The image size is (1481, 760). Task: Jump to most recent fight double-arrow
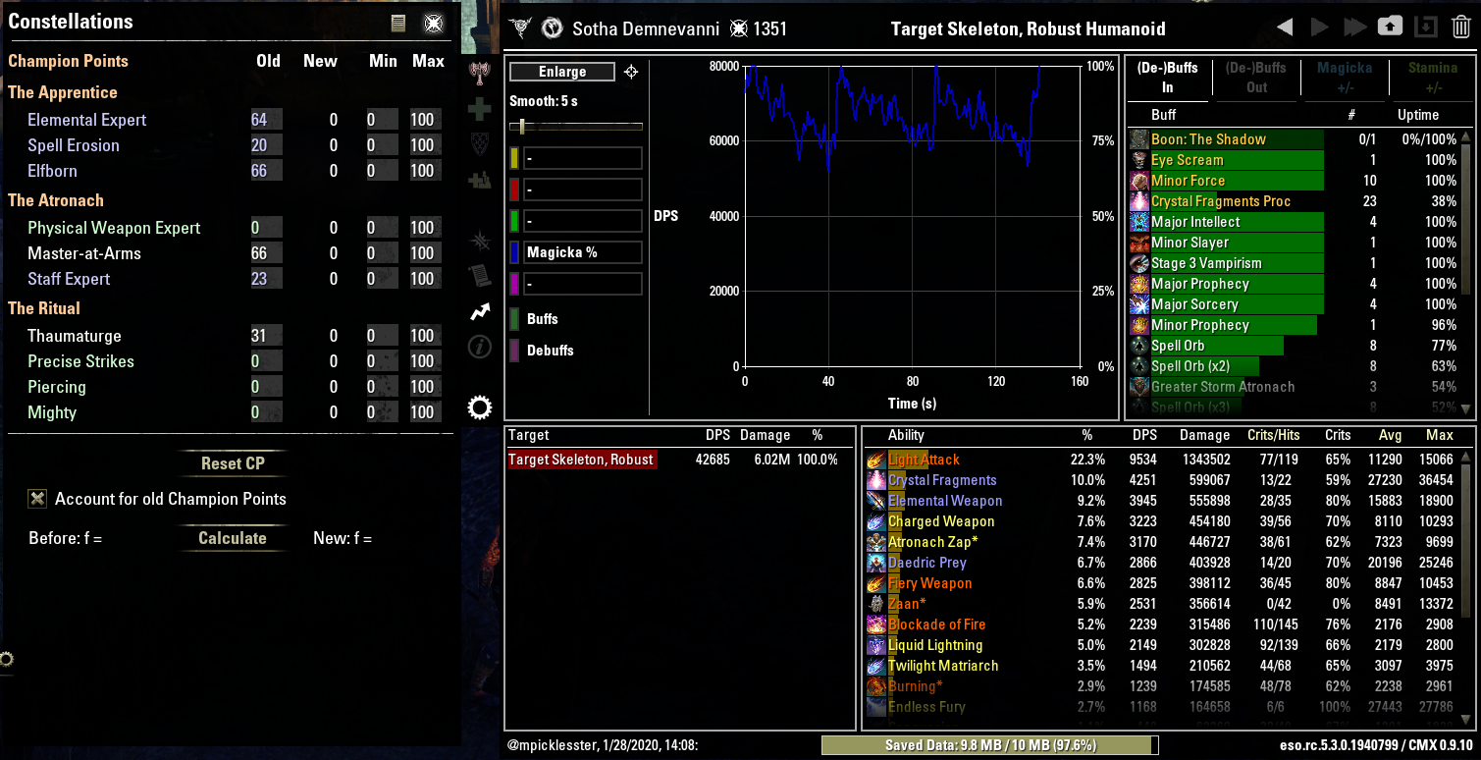tap(1355, 27)
